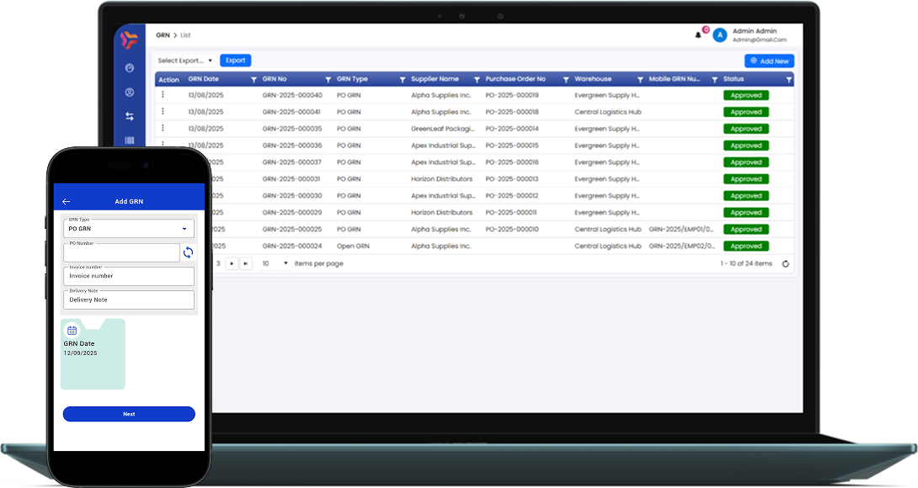Filter the GRN Date column
918x488 pixels.
[254, 80]
